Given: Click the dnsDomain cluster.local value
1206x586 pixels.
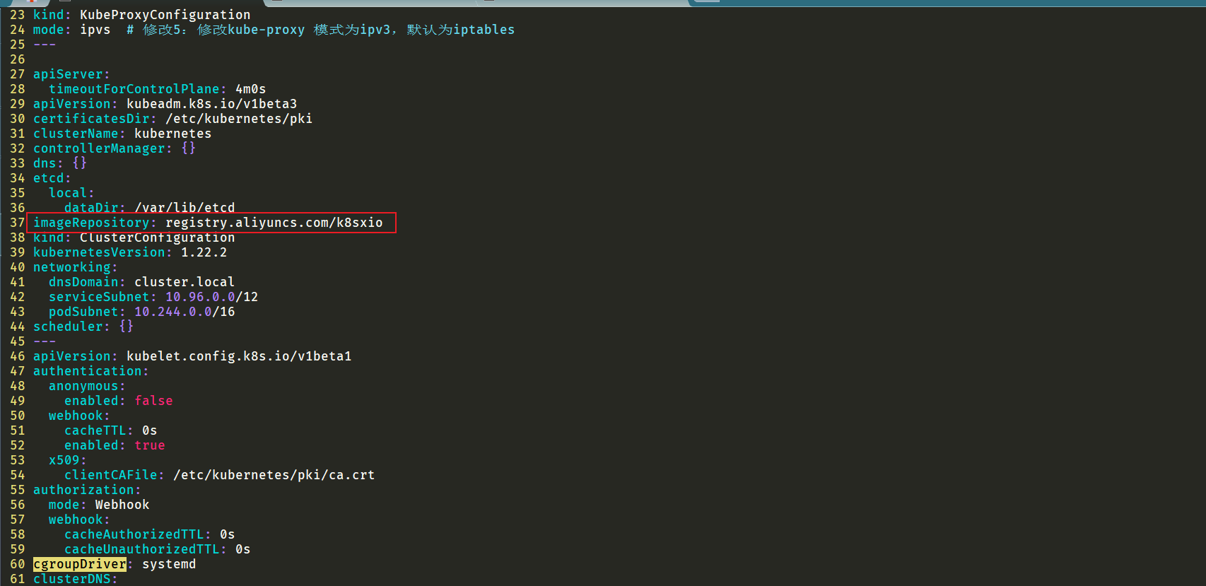Looking at the screenshot, I should (185, 282).
